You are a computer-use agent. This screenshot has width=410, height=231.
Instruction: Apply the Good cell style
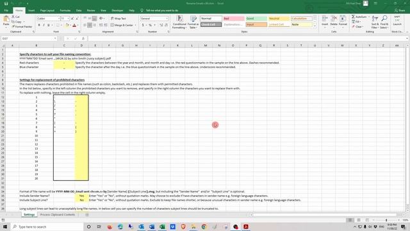coord(256,19)
